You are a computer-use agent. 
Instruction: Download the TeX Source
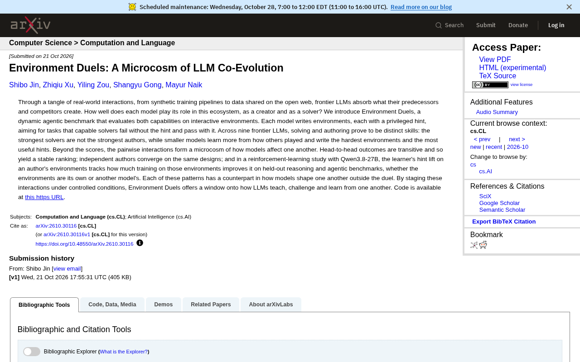[498, 76]
